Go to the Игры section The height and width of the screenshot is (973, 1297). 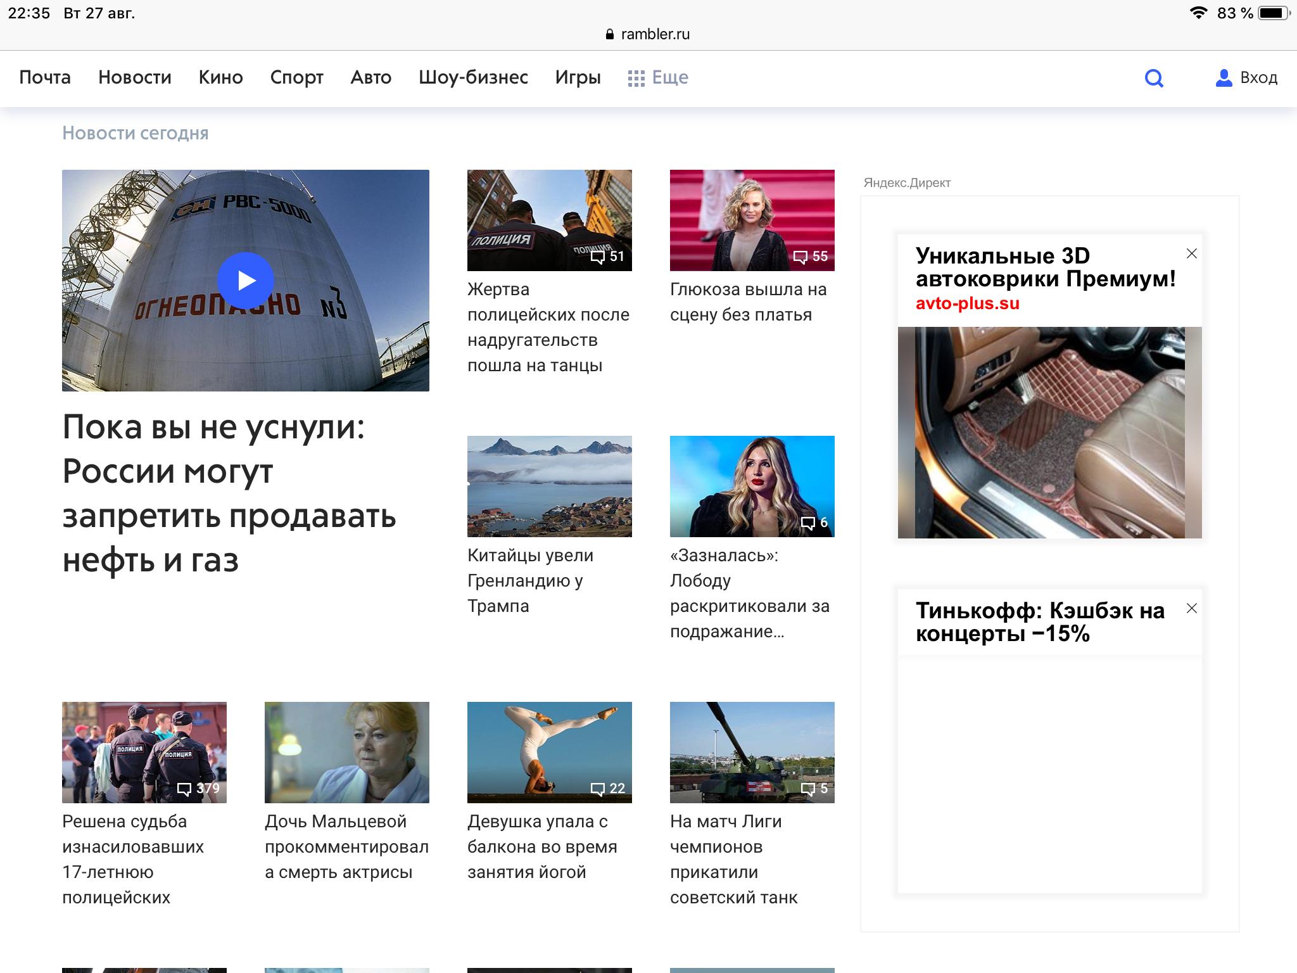578,77
